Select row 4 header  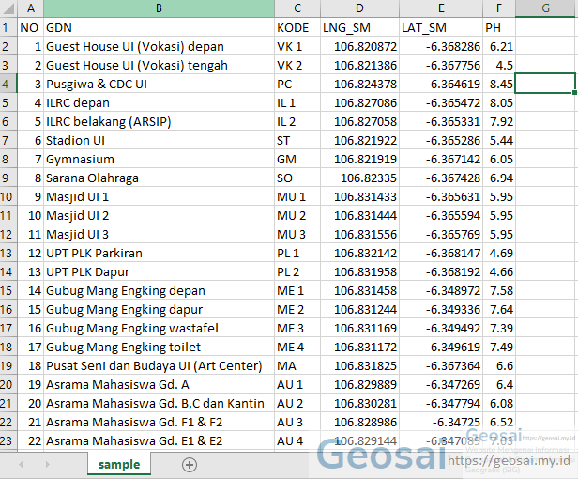click(x=8, y=84)
